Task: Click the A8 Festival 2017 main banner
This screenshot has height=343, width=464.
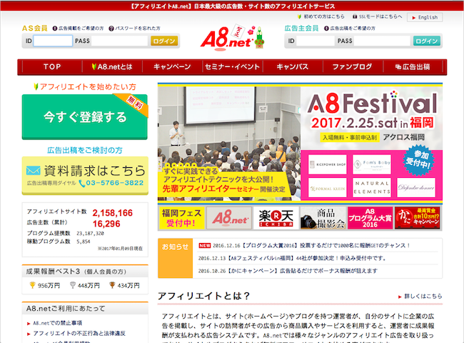Action: pos(300,144)
